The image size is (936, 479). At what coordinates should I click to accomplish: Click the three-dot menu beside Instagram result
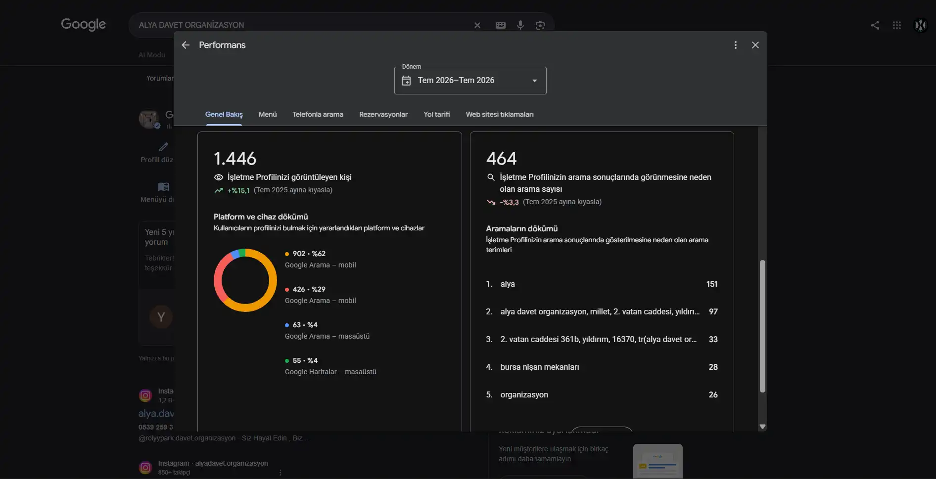[281, 473]
